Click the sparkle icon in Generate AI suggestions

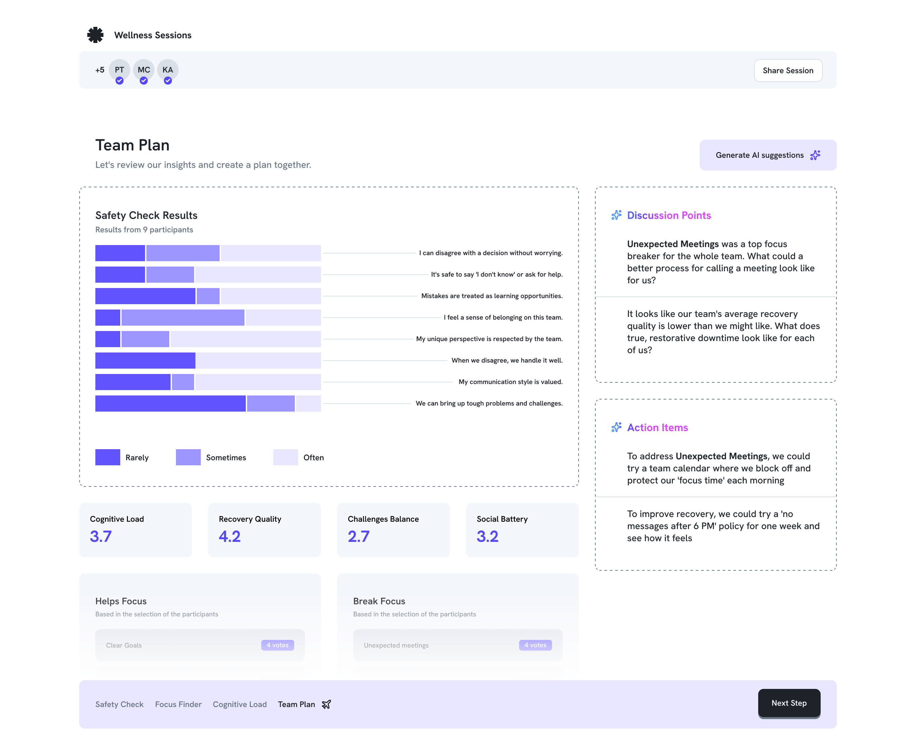click(815, 155)
